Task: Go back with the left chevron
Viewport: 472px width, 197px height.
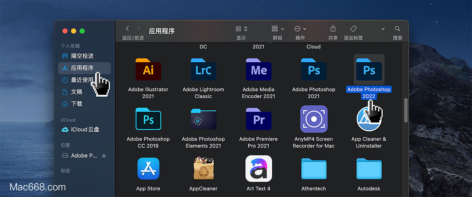Action: click(127, 29)
